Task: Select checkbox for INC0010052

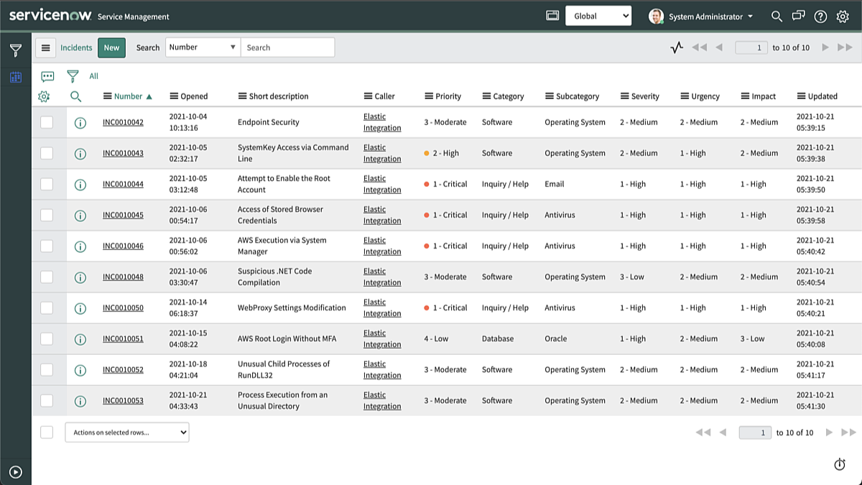Action: (47, 369)
